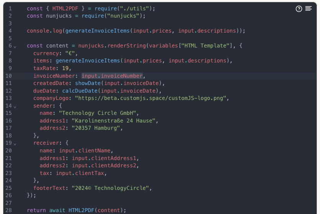Collapse the receiver block fold arrow
The width and height of the screenshot is (320, 214).
pyautogui.click(x=15, y=144)
